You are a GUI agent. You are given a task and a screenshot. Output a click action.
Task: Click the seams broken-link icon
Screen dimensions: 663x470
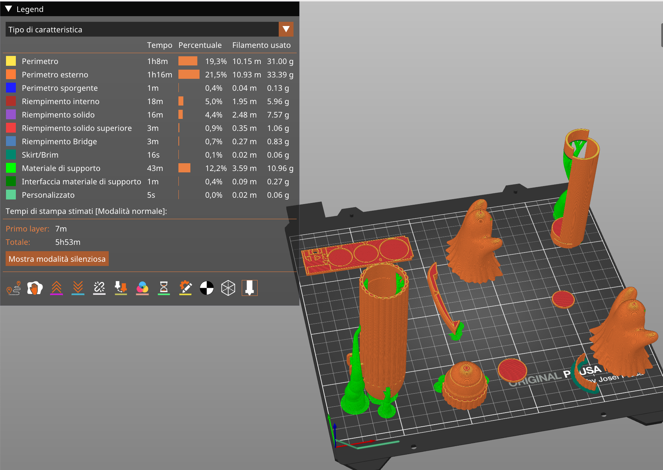click(99, 288)
